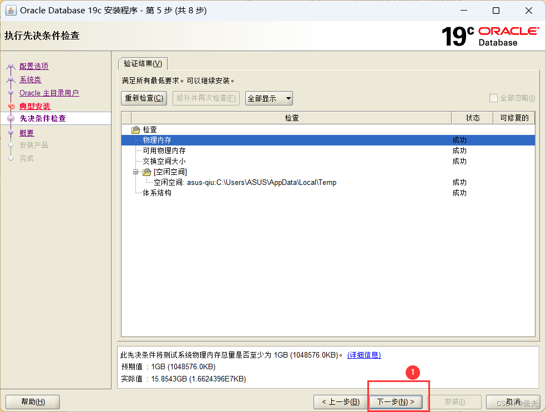Collapse the [空闲空间] tree node
This screenshot has height=412, width=546.
click(x=135, y=172)
